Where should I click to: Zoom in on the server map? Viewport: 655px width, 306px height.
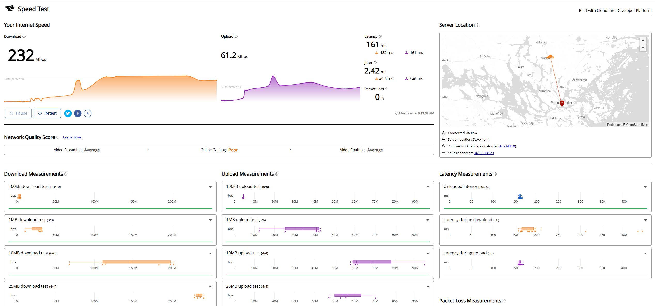[x=643, y=41]
